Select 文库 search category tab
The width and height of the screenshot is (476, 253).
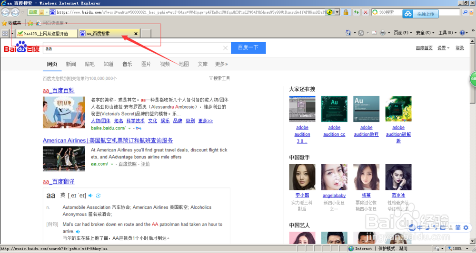tap(202, 64)
